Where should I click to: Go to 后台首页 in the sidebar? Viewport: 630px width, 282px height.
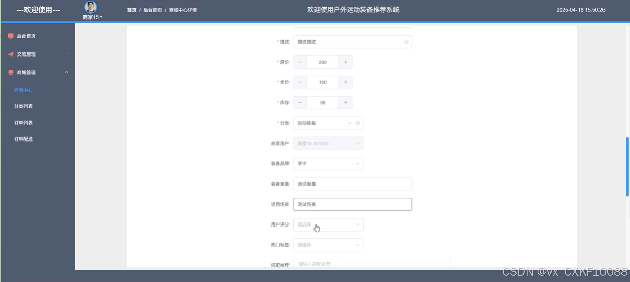coord(27,36)
